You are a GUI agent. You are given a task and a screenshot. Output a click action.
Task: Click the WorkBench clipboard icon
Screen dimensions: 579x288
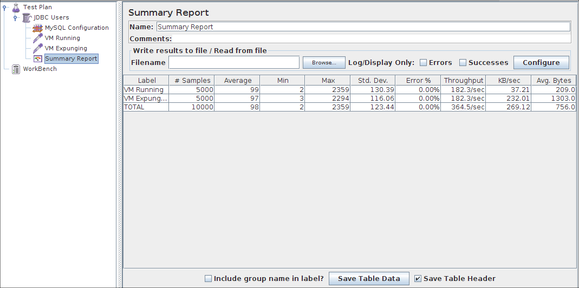(16, 69)
